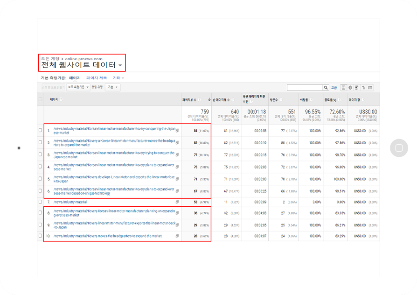417x295 pixels.
Task: Open row 6 page in new window icon
Action: pyautogui.click(x=177, y=191)
